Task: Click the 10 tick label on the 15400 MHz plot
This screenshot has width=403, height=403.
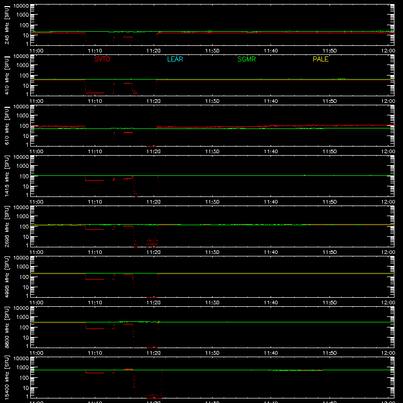Action: point(26,388)
